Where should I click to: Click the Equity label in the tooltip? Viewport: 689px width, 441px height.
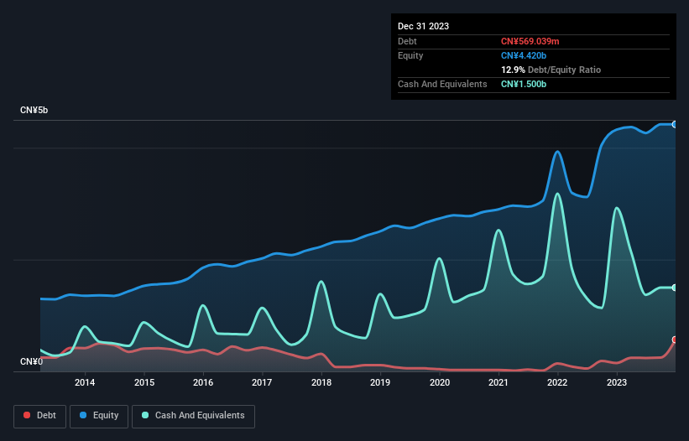(410, 55)
